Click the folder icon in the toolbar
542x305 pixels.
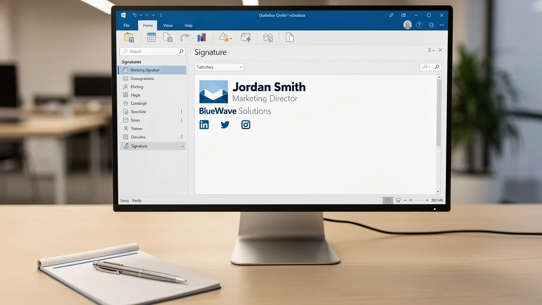click(x=129, y=37)
